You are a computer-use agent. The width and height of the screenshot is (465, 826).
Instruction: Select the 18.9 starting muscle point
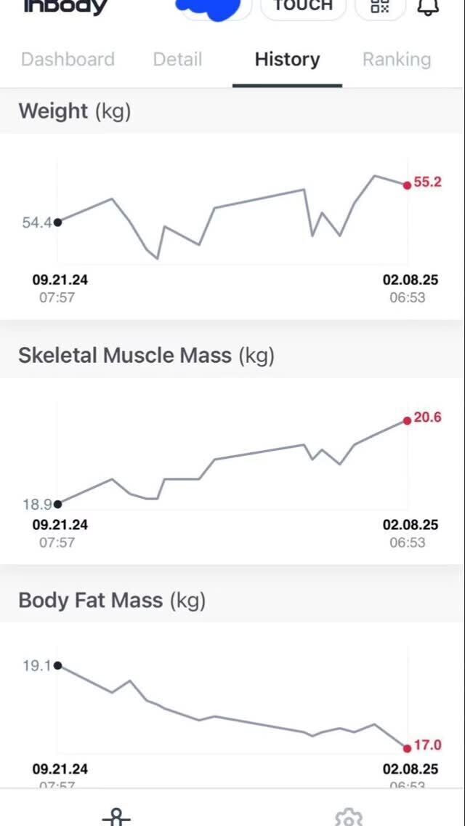point(58,504)
